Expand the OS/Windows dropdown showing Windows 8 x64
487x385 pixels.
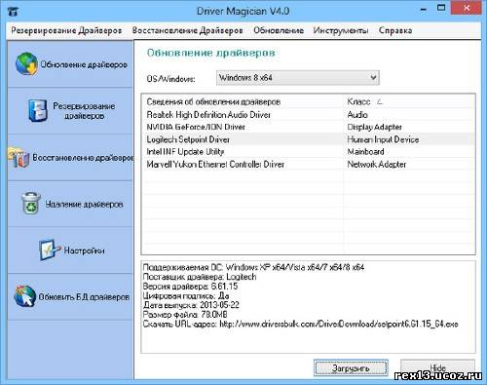tap(298, 78)
